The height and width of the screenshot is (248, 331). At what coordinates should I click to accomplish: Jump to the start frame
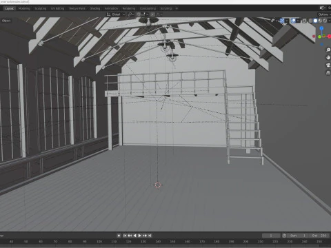(x=125, y=236)
